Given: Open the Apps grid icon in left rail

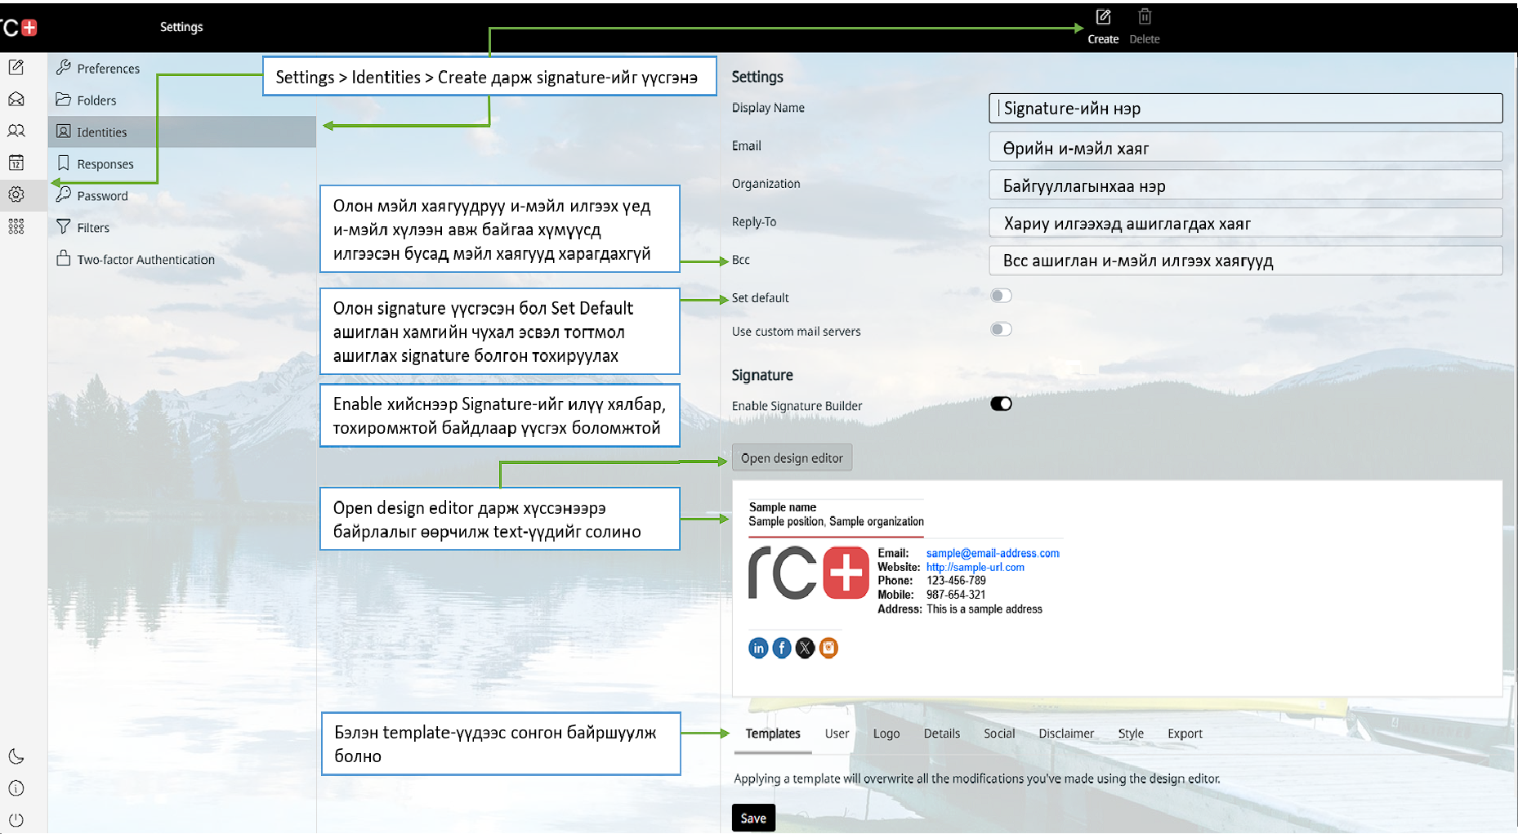Looking at the screenshot, I should [16, 226].
